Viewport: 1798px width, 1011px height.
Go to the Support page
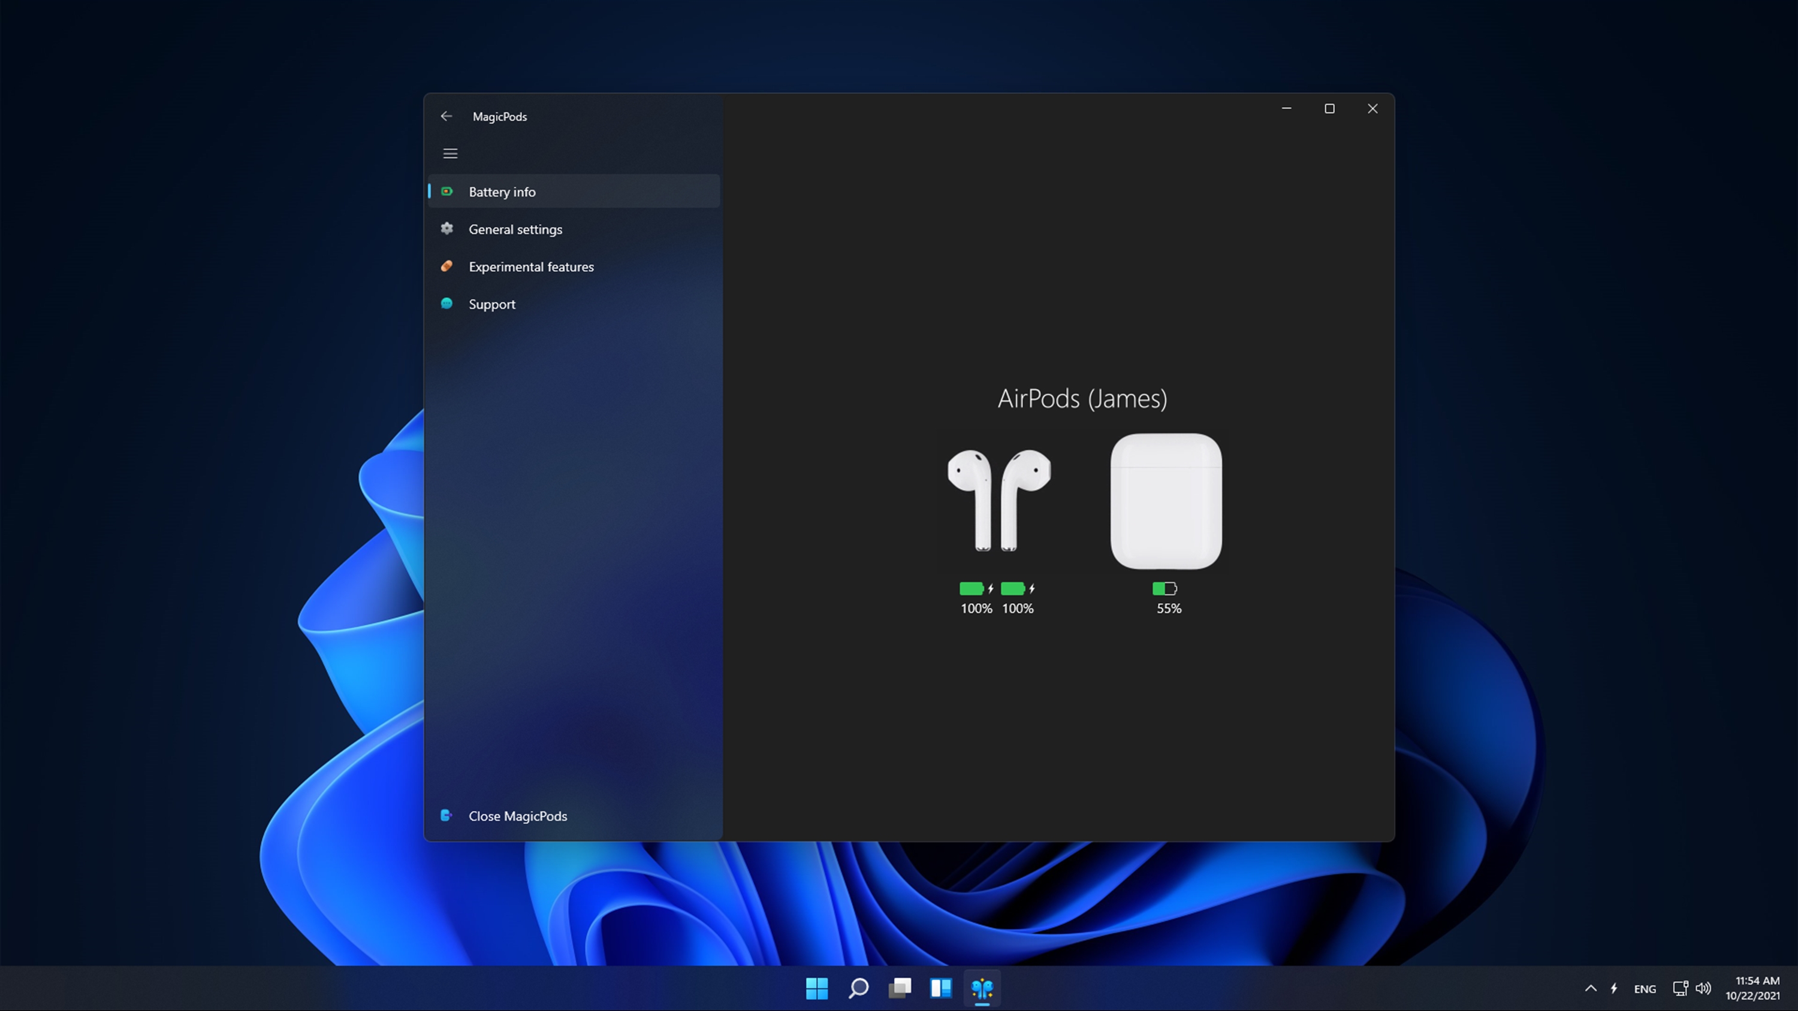click(x=491, y=304)
